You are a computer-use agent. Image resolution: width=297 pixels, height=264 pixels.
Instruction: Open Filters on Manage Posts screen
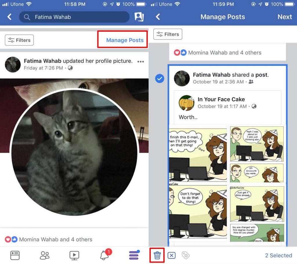click(x=168, y=34)
